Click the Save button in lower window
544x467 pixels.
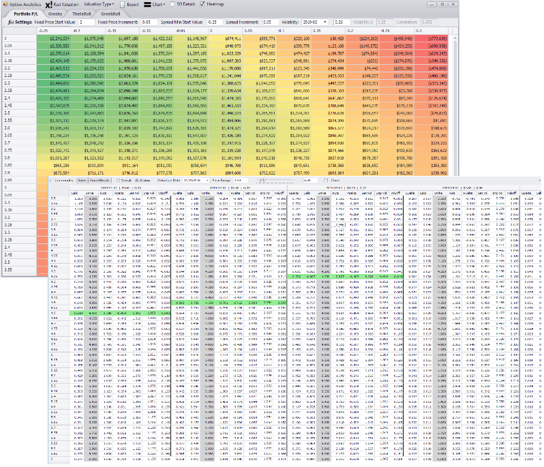(x=82, y=181)
